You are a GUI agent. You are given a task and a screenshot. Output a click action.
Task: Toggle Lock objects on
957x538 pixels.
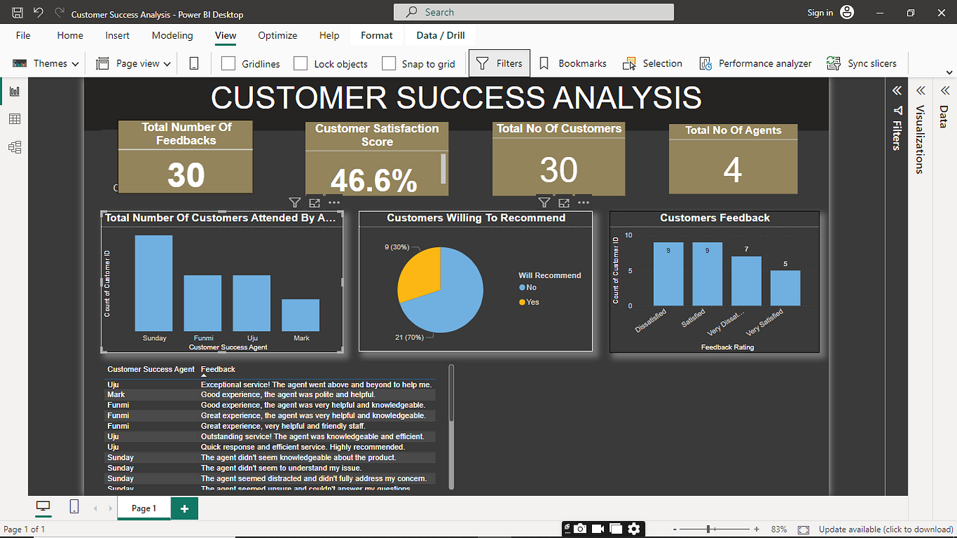coord(301,63)
